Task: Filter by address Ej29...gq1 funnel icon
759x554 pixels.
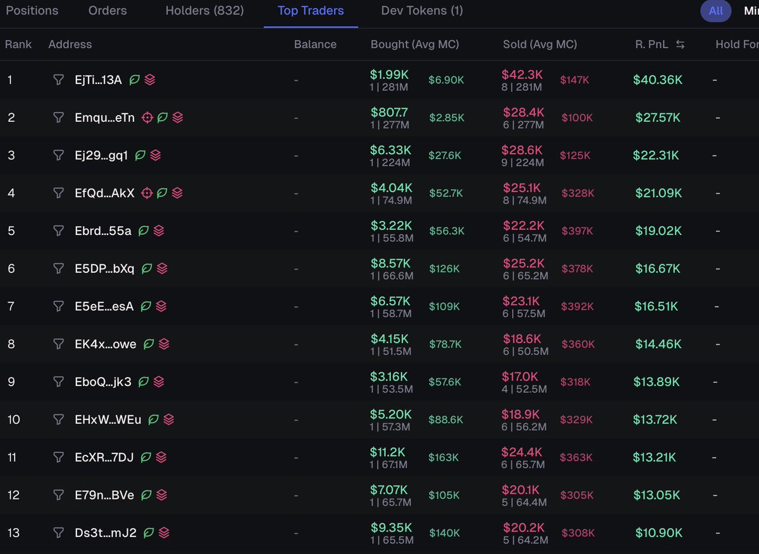Action: pos(59,155)
